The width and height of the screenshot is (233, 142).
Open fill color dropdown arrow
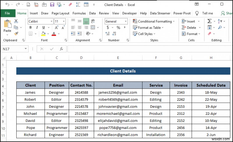click(x=48, y=34)
